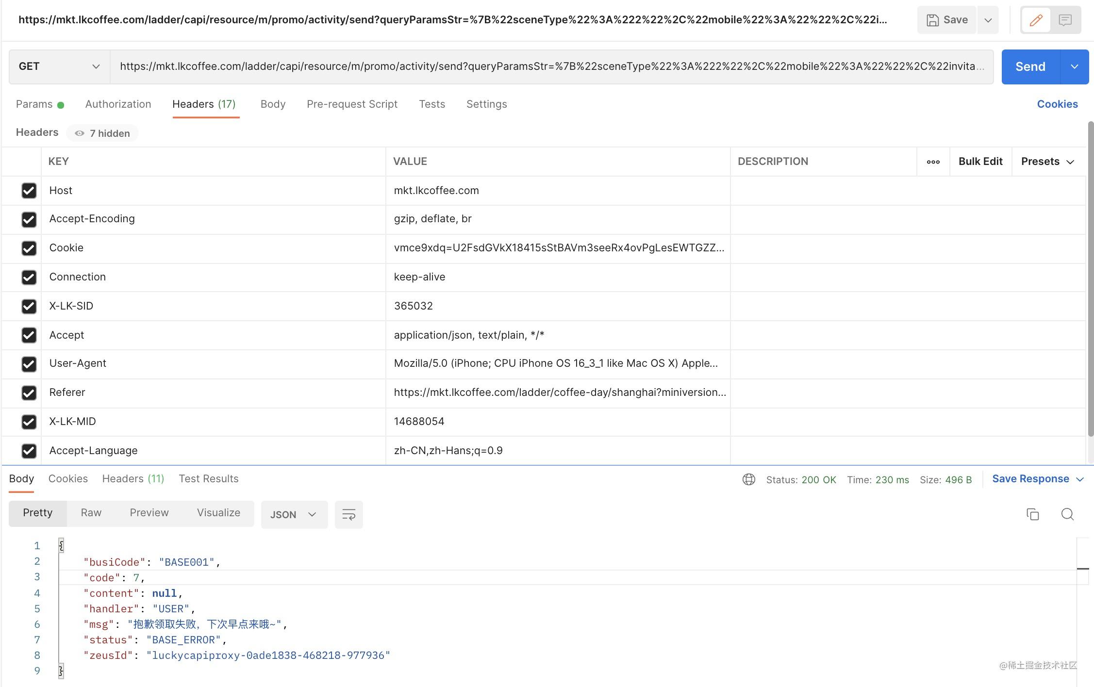
Task: Toggle the wrap lines icon
Action: 348,514
